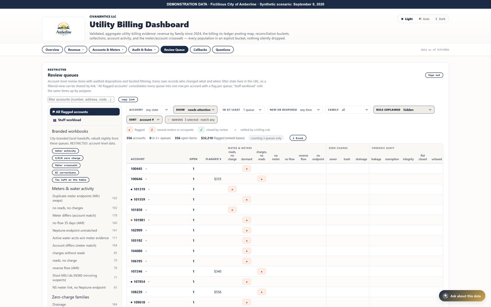Download the S/R/D zero charge workbook

tap(68, 158)
